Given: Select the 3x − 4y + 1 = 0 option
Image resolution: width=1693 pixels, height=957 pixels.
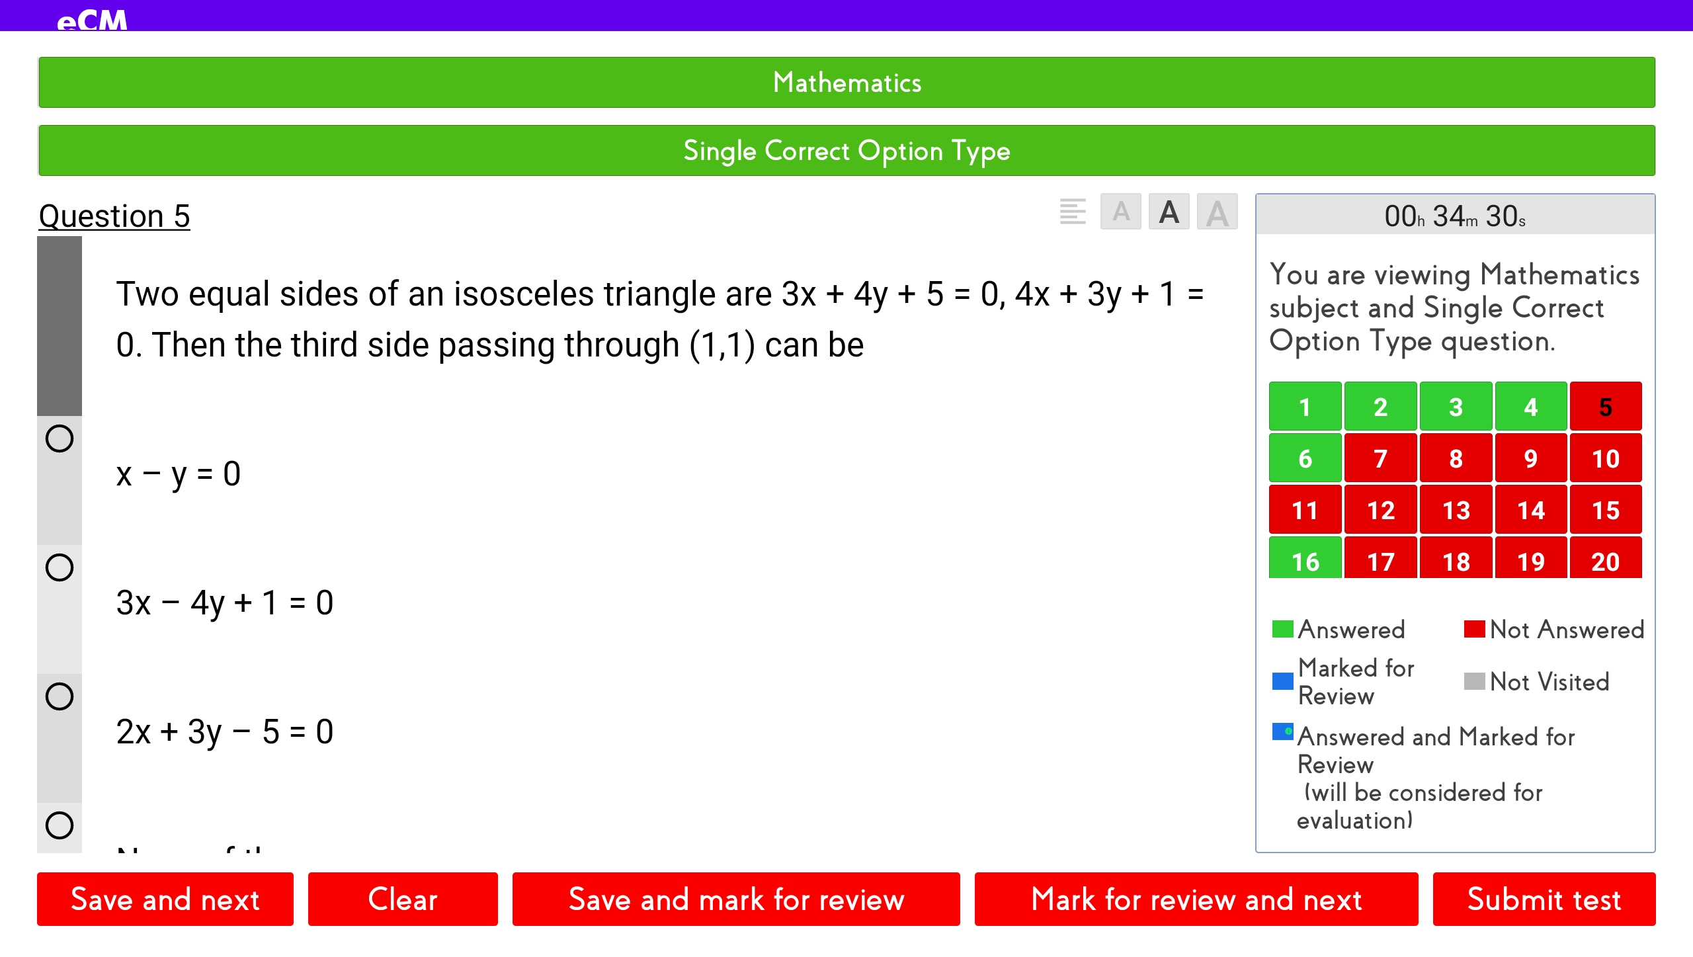Looking at the screenshot, I should 60,567.
